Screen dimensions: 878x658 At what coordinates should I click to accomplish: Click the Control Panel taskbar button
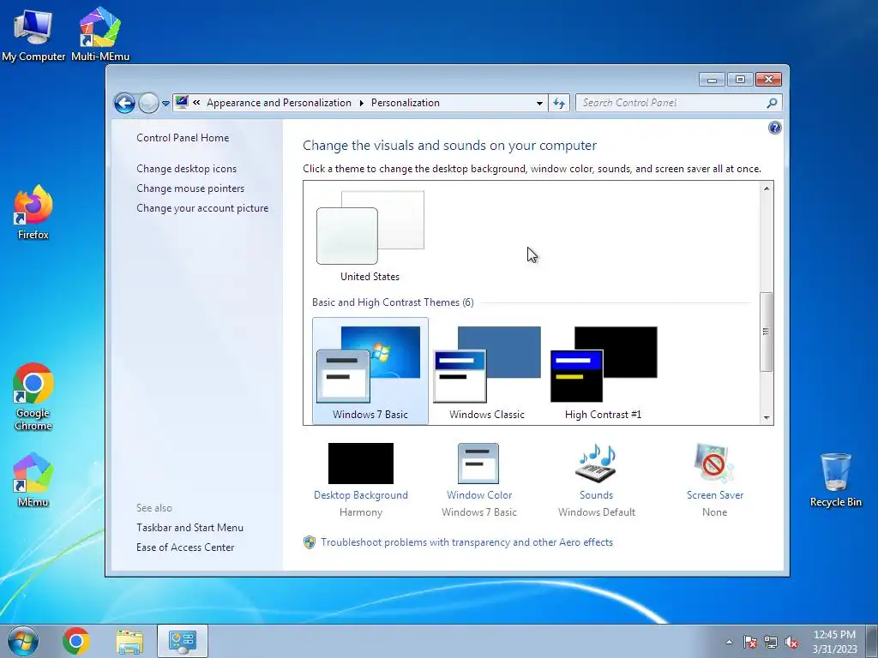183,641
